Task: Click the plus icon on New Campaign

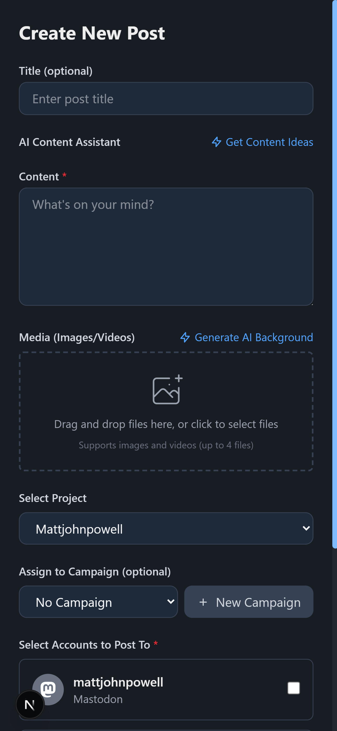Action: 203,602
